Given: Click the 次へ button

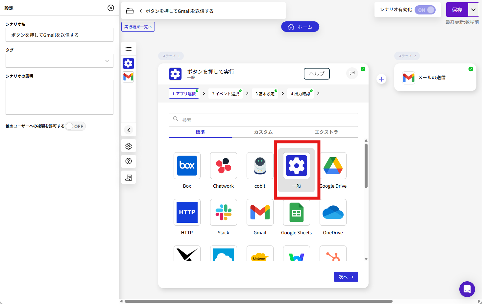Looking at the screenshot, I should click(x=346, y=277).
